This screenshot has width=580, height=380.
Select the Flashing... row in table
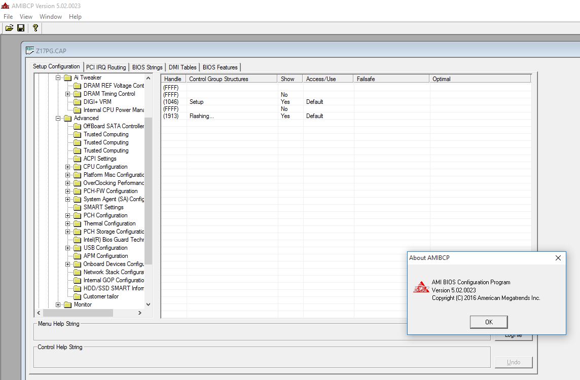346,116
